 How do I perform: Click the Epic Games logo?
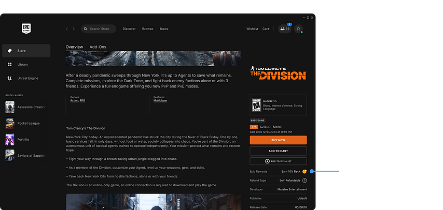26,28
